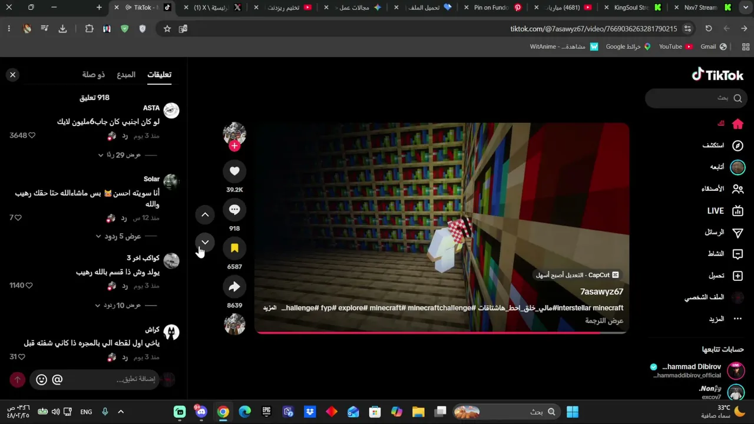Reply (رد) to ASTA's comment
Screen dimensions: 754x424
tap(125, 136)
